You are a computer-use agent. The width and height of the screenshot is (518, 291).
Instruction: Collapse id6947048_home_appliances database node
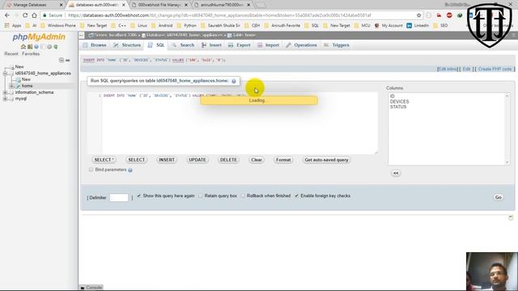point(5,74)
